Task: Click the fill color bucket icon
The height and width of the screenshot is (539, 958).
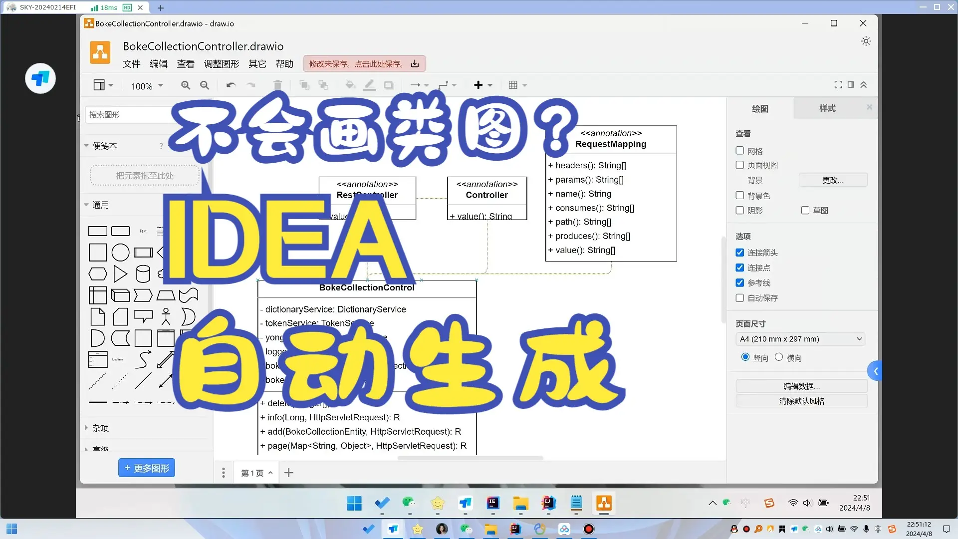Action: pyautogui.click(x=350, y=85)
